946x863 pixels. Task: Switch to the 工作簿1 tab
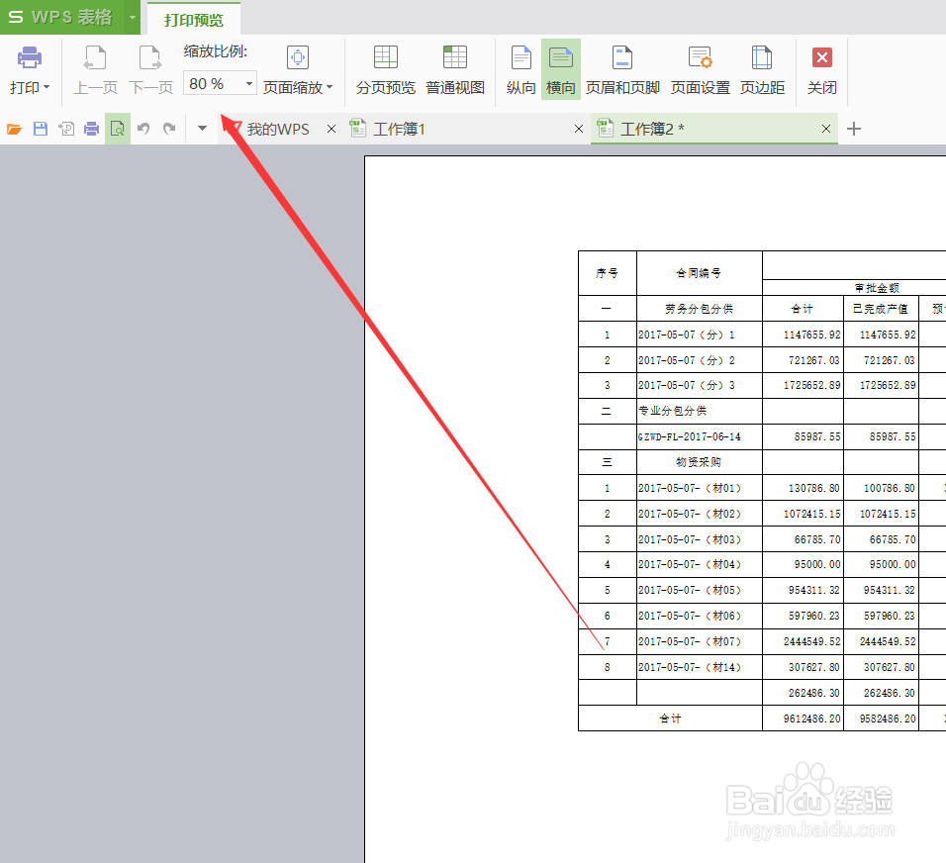coord(398,129)
